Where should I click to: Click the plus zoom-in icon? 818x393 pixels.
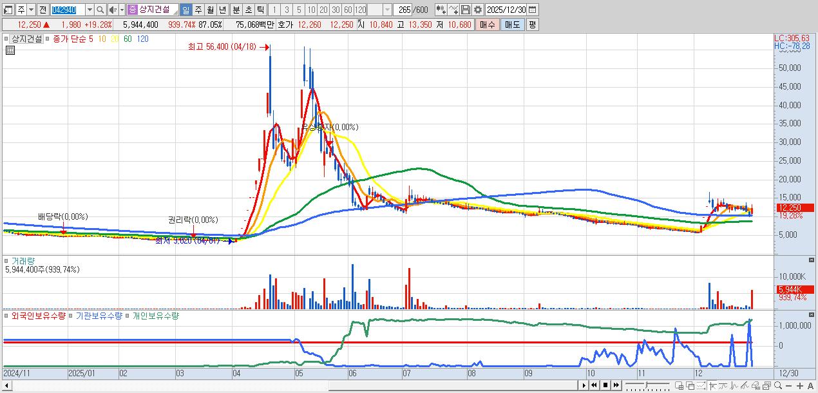tap(800, 385)
